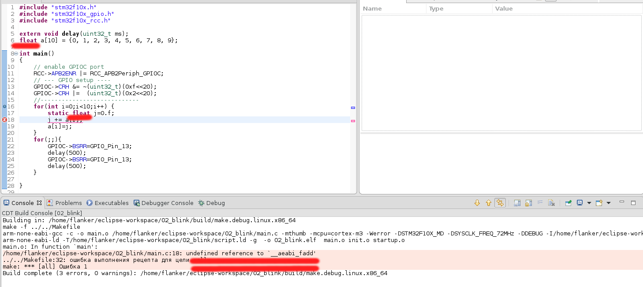This screenshot has width=643, height=287.
Task: Click the error marker on line 18 gutter
Action: click(x=4, y=119)
